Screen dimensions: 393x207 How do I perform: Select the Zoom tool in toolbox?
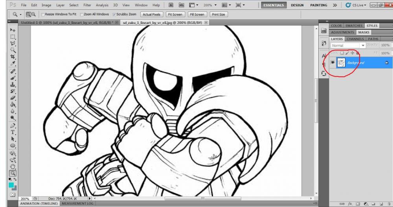pyautogui.click(x=13, y=173)
